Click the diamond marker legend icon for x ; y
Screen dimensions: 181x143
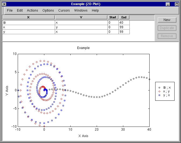(x=159, y=91)
